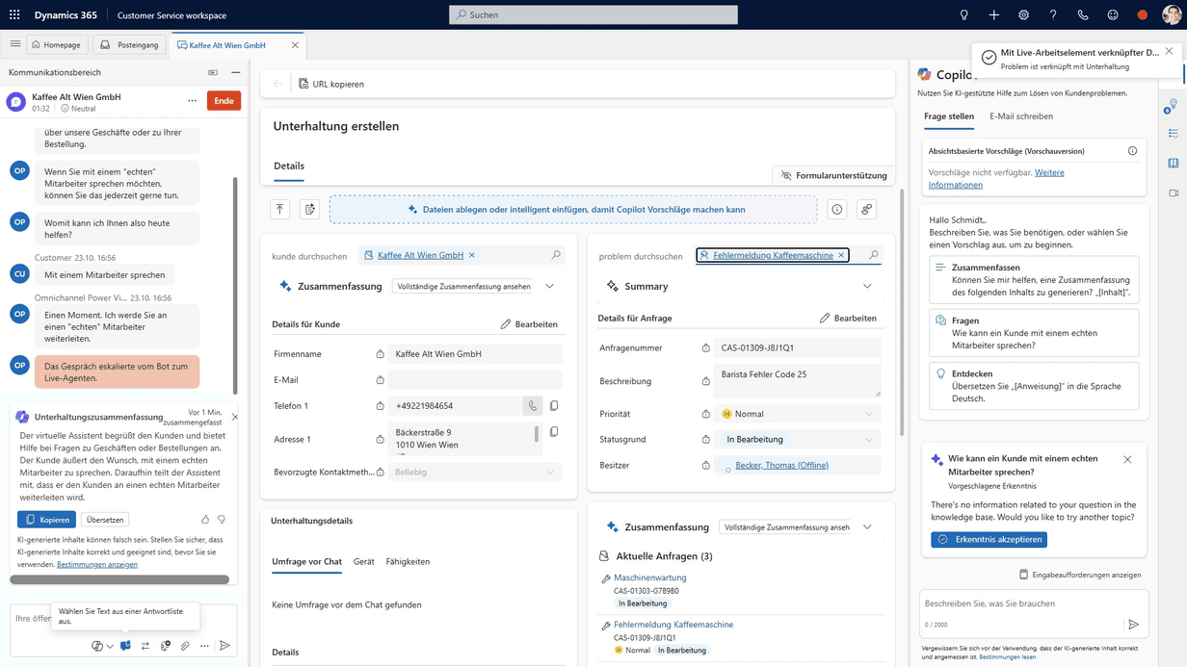Expand the Summary section chevron
Viewport: 1187px width, 667px height.
867,287
